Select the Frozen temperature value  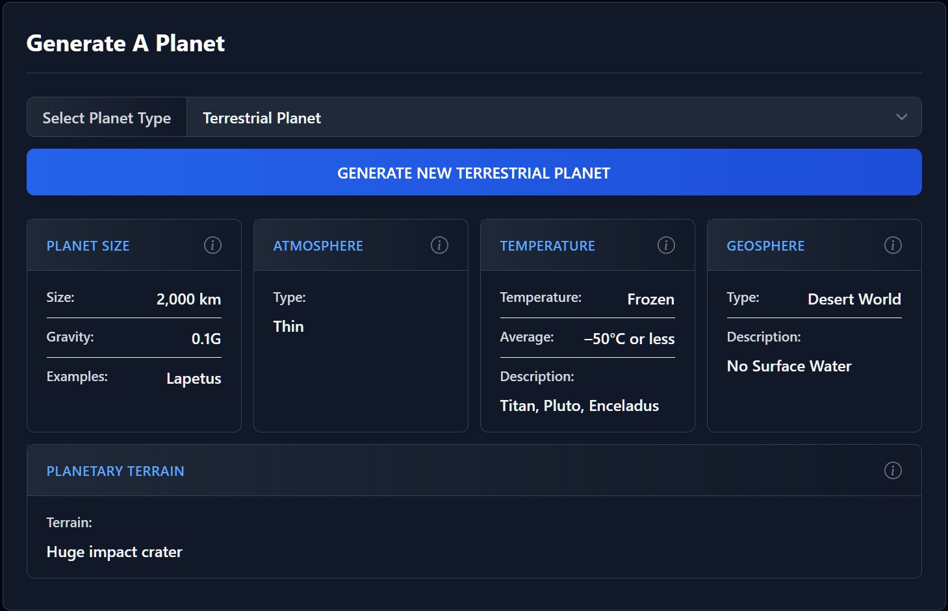(x=650, y=299)
